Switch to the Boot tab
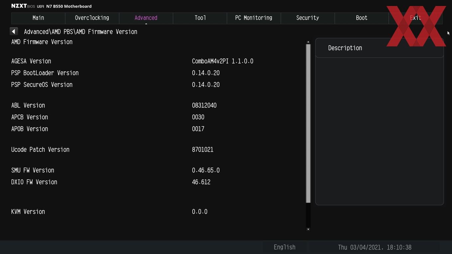This screenshot has height=254, width=452. pos(362,18)
